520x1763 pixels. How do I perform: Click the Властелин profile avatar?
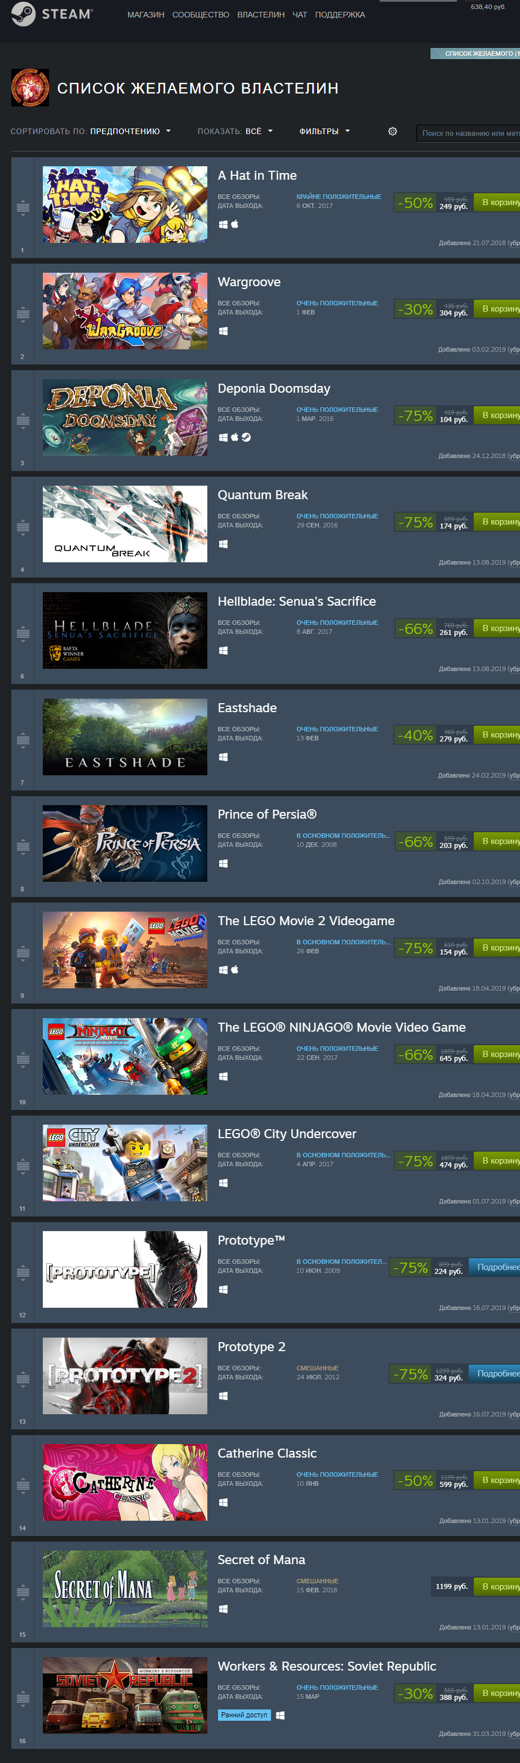click(30, 87)
